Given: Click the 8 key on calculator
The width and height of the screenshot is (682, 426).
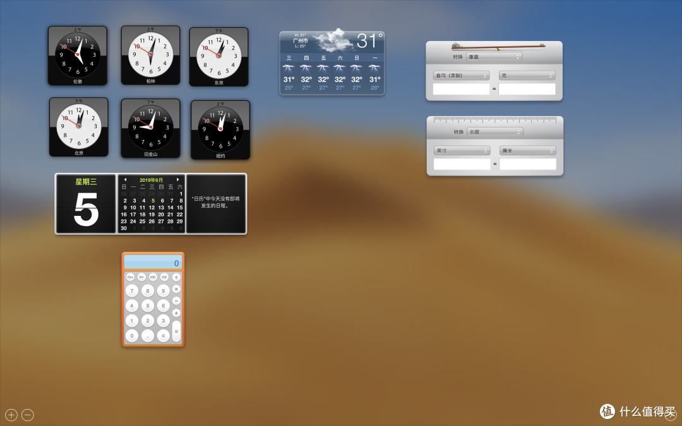Looking at the screenshot, I should point(147,291).
